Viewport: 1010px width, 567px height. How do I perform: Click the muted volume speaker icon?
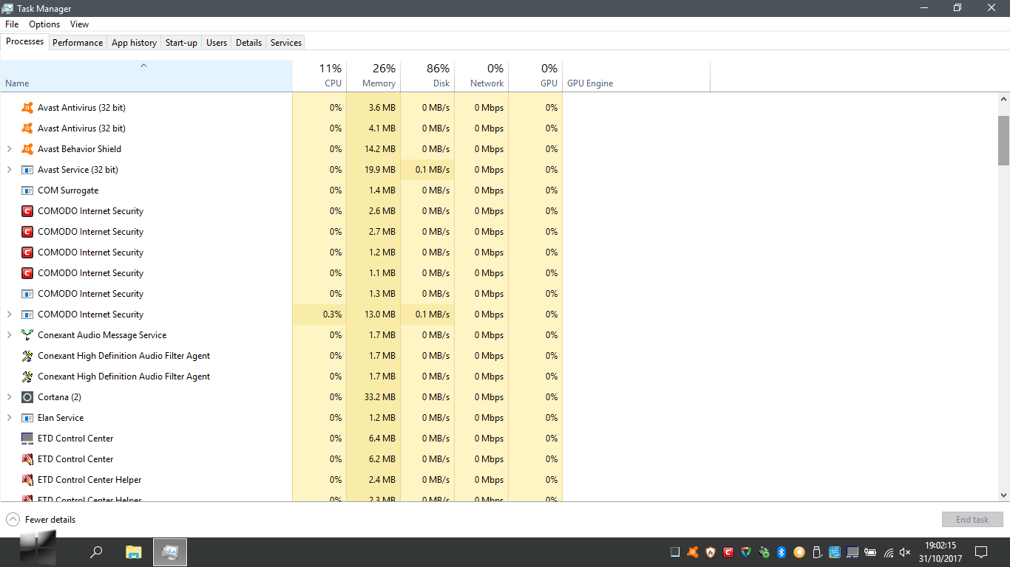point(905,552)
